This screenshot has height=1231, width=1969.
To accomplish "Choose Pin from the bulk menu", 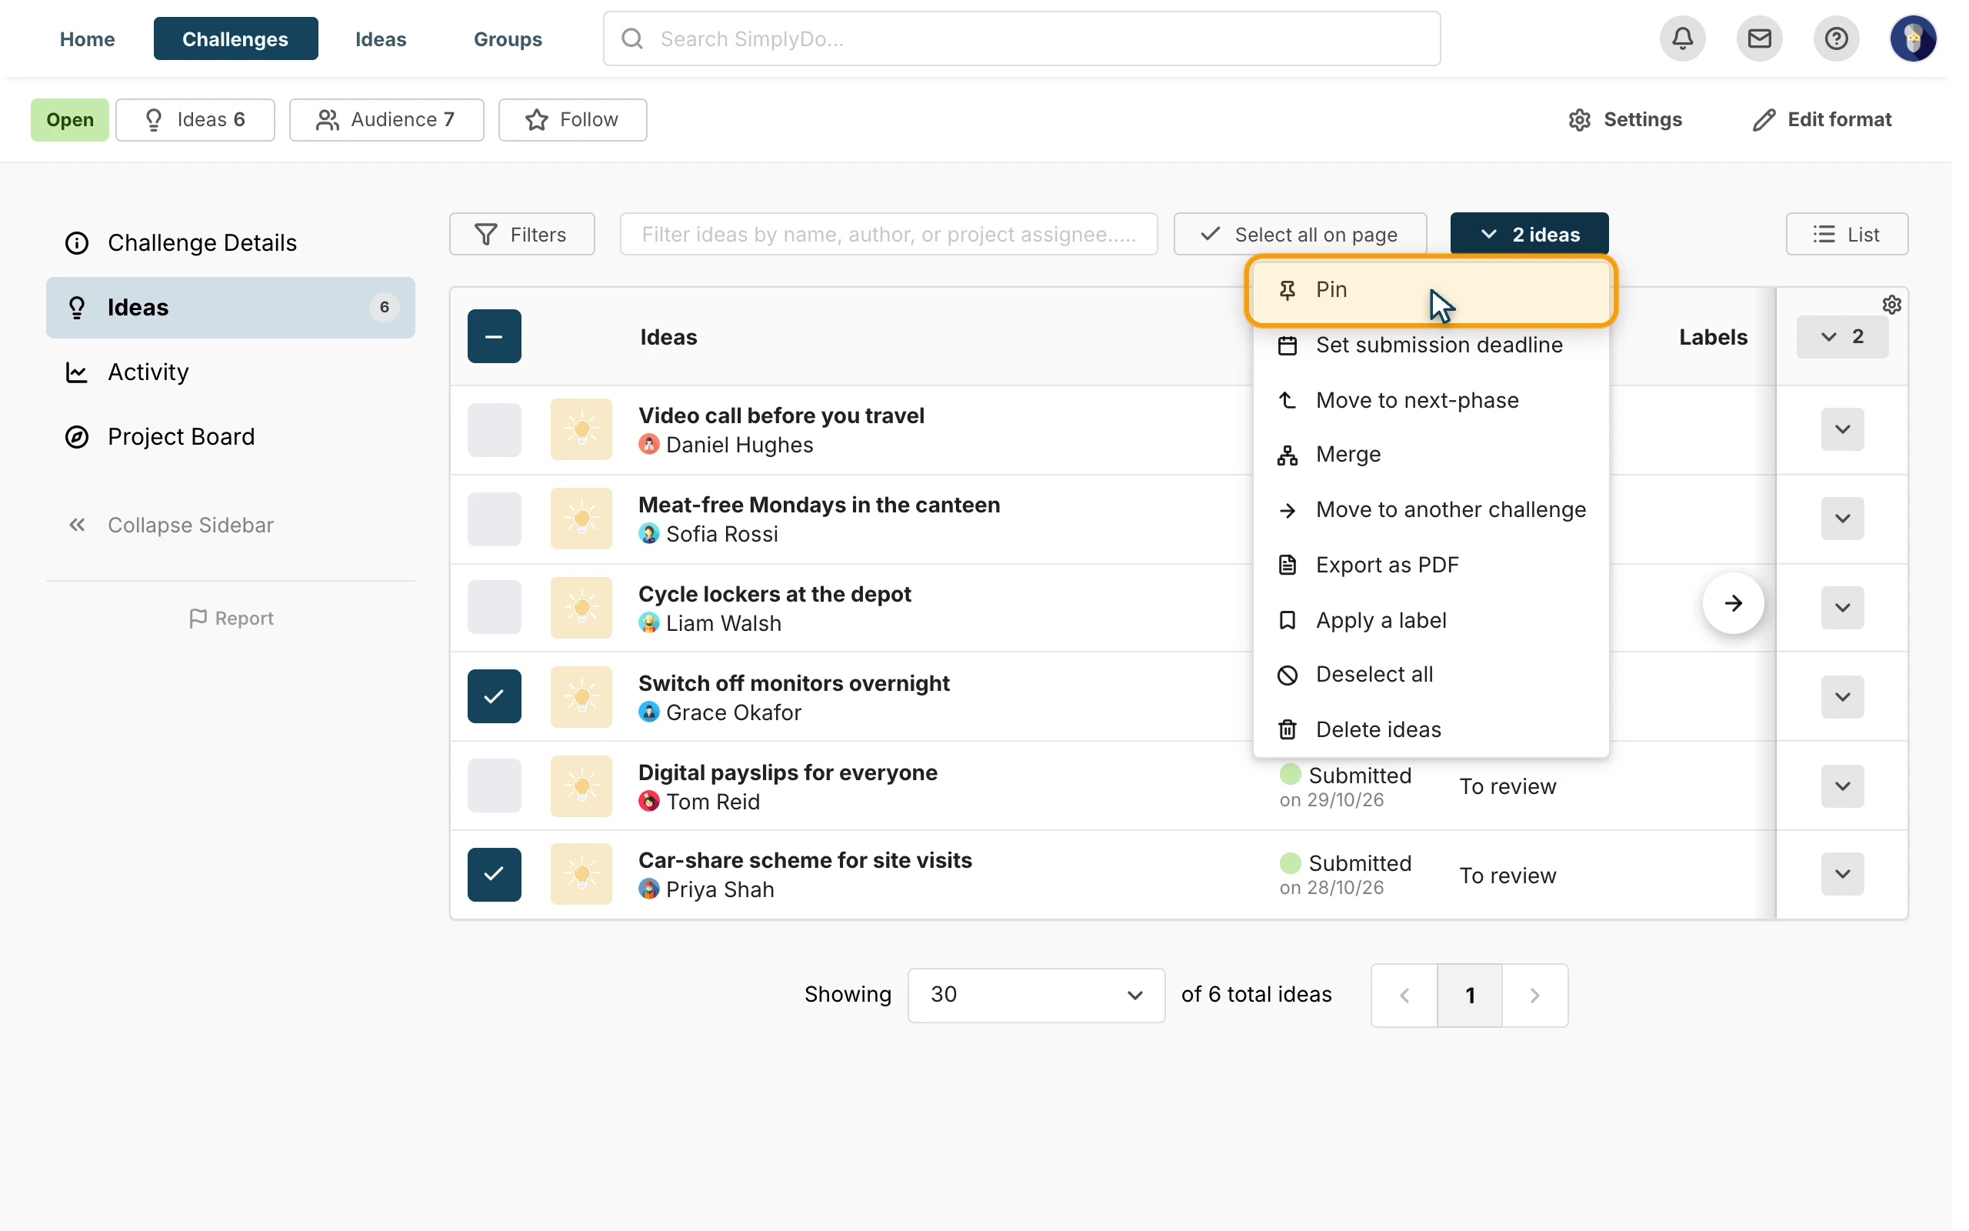I will (1431, 290).
